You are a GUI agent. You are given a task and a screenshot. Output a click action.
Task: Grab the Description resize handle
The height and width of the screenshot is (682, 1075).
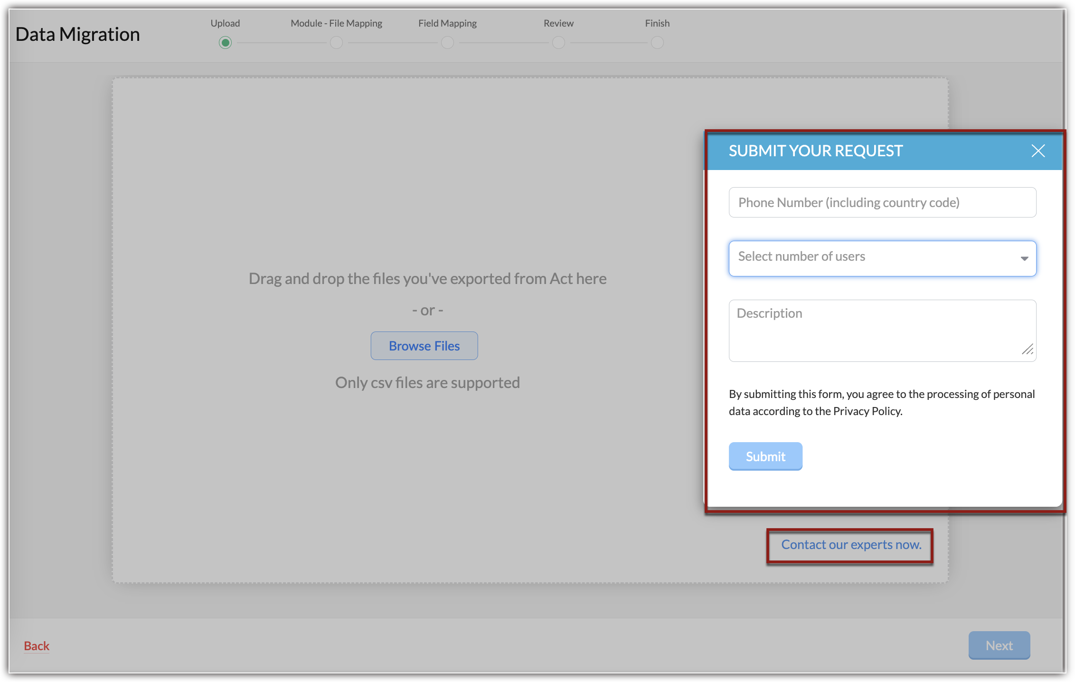pyautogui.click(x=1028, y=350)
